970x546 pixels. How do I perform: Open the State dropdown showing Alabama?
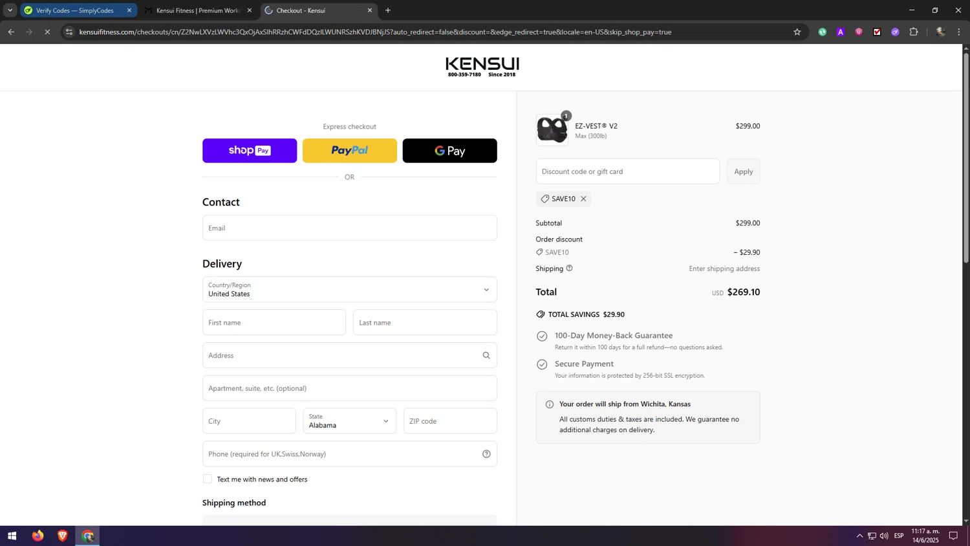[350, 421]
